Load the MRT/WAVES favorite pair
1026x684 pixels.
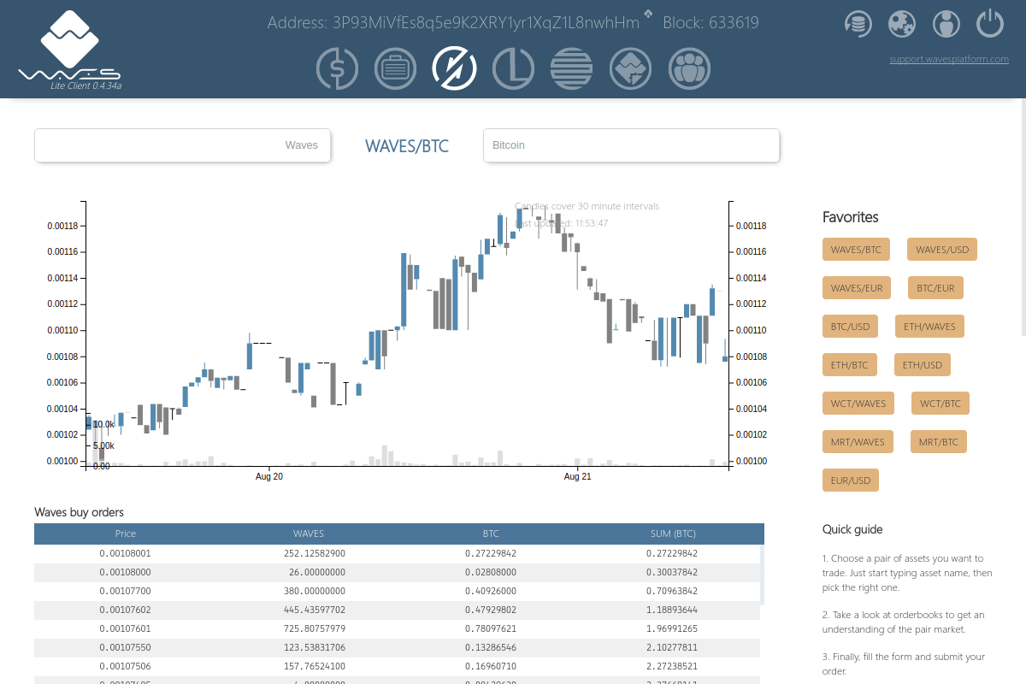(858, 442)
